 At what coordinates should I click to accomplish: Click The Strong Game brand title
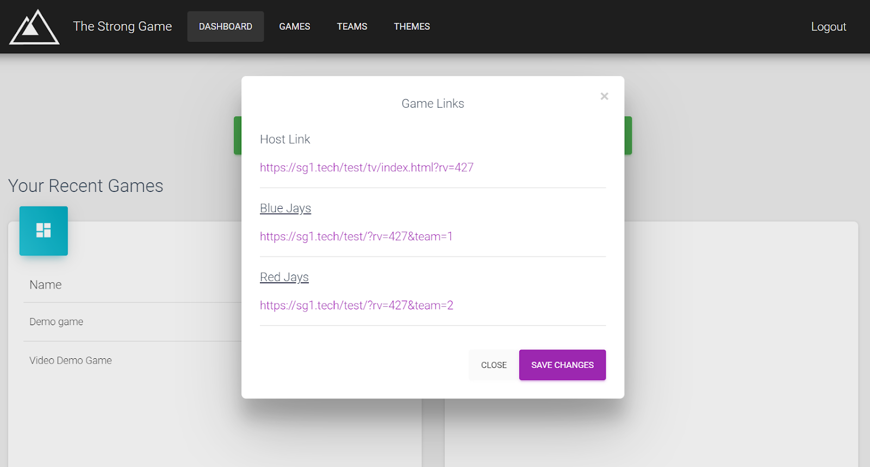click(x=122, y=27)
